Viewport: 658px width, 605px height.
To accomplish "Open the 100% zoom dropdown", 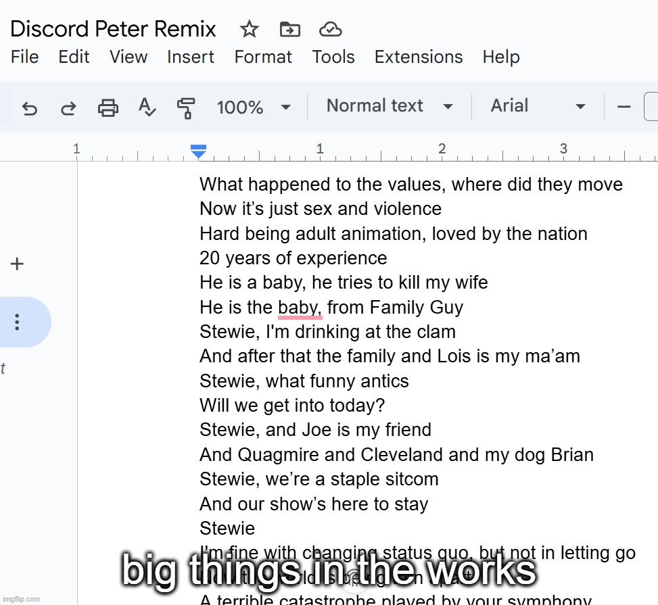I will [x=254, y=107].
